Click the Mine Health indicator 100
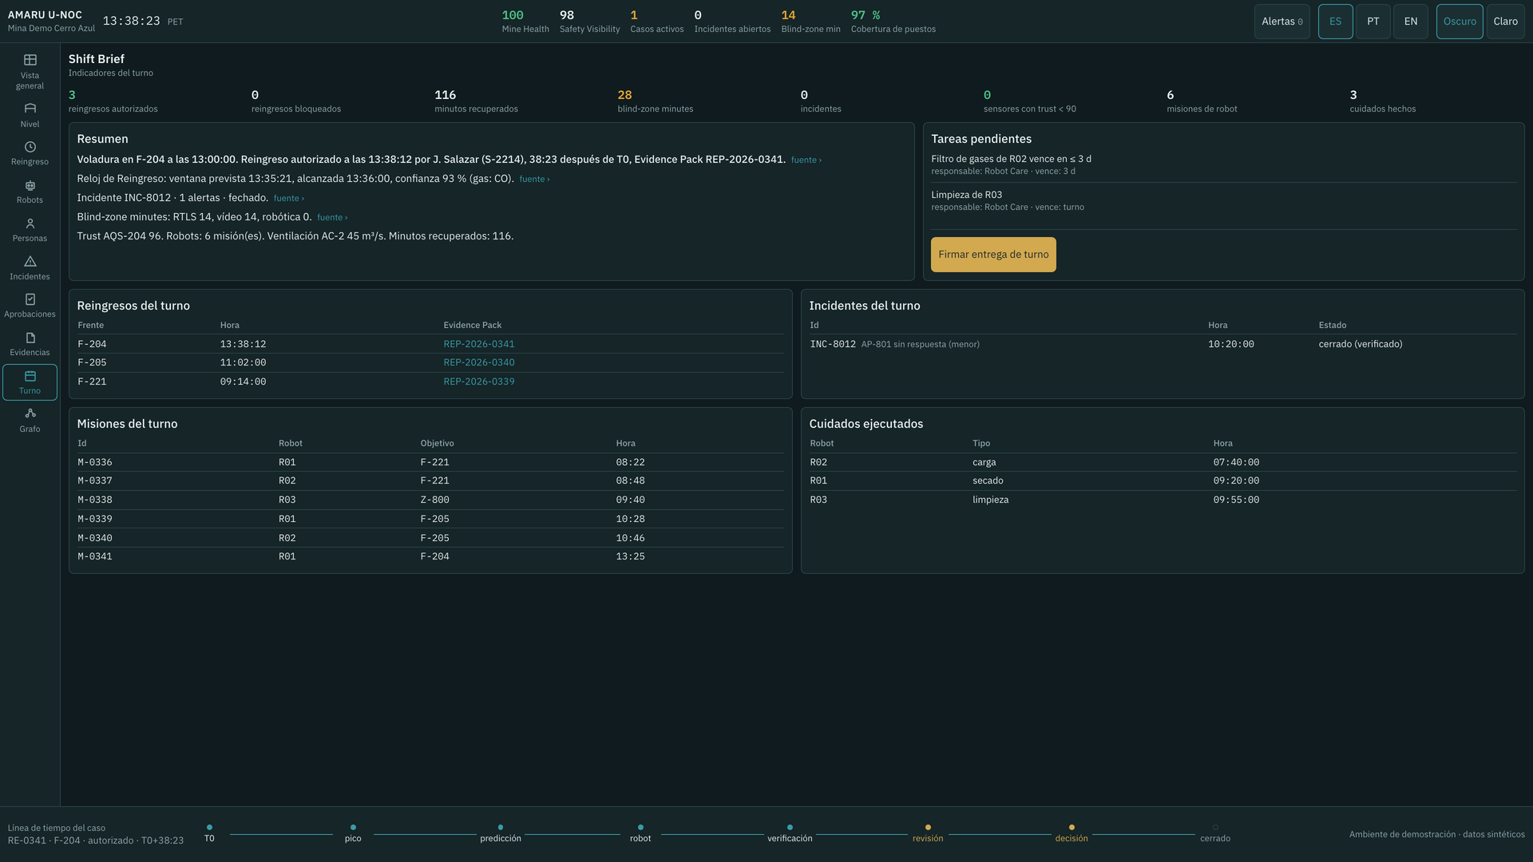Image resolution: width=1533 pixels, height=862 pixels. [x=525, y=22]
